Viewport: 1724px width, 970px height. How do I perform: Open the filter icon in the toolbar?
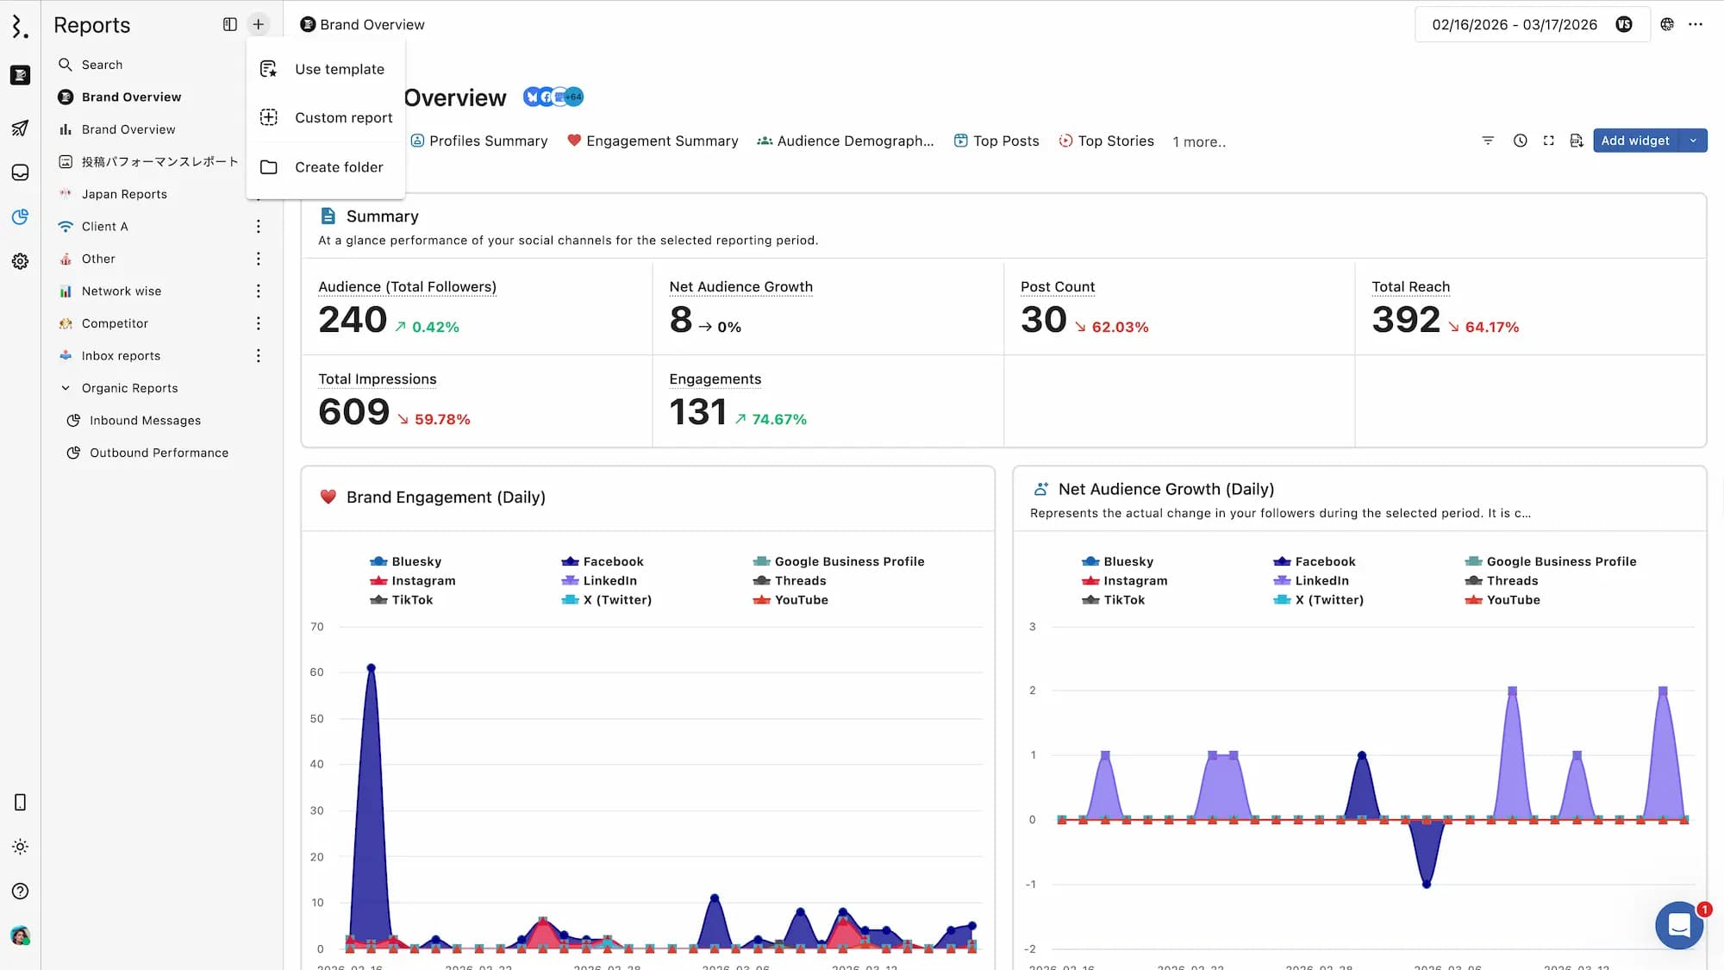1488,141
